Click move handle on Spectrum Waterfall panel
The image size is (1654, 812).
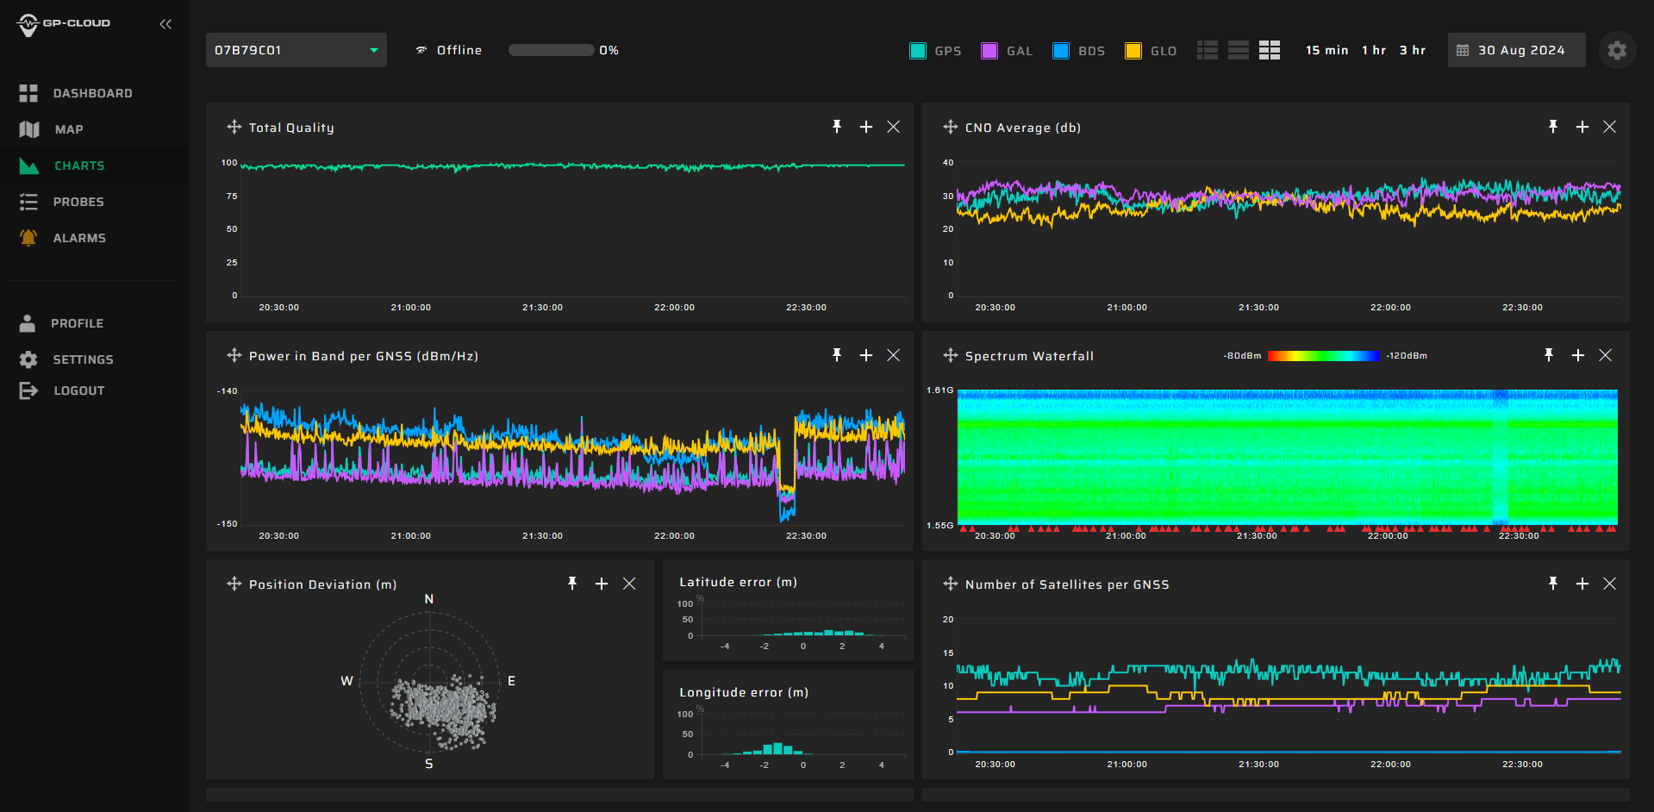(x=950, y=355)
